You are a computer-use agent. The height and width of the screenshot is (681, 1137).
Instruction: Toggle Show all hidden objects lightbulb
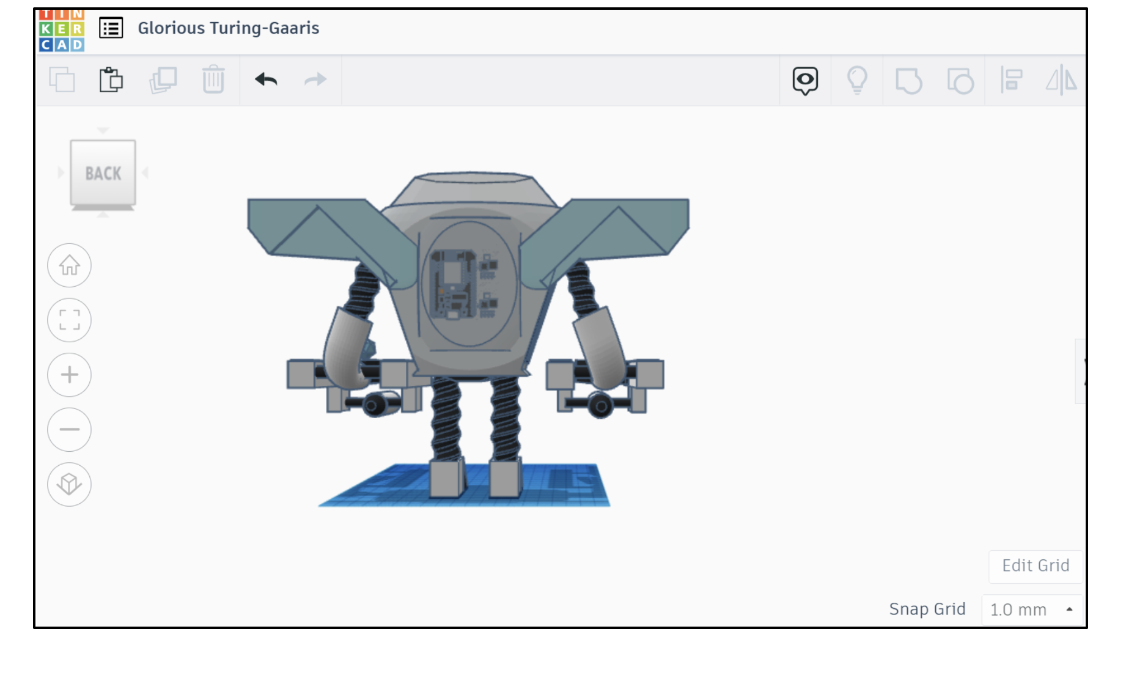coord(857,80)
